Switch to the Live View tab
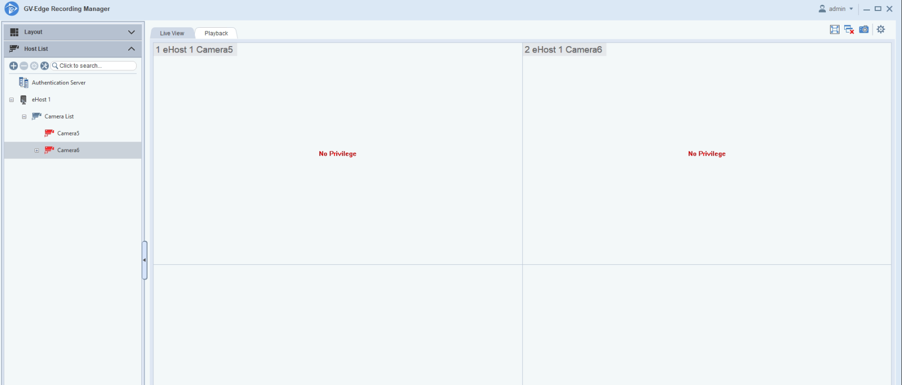902x385 pixels. click(172, 33)
